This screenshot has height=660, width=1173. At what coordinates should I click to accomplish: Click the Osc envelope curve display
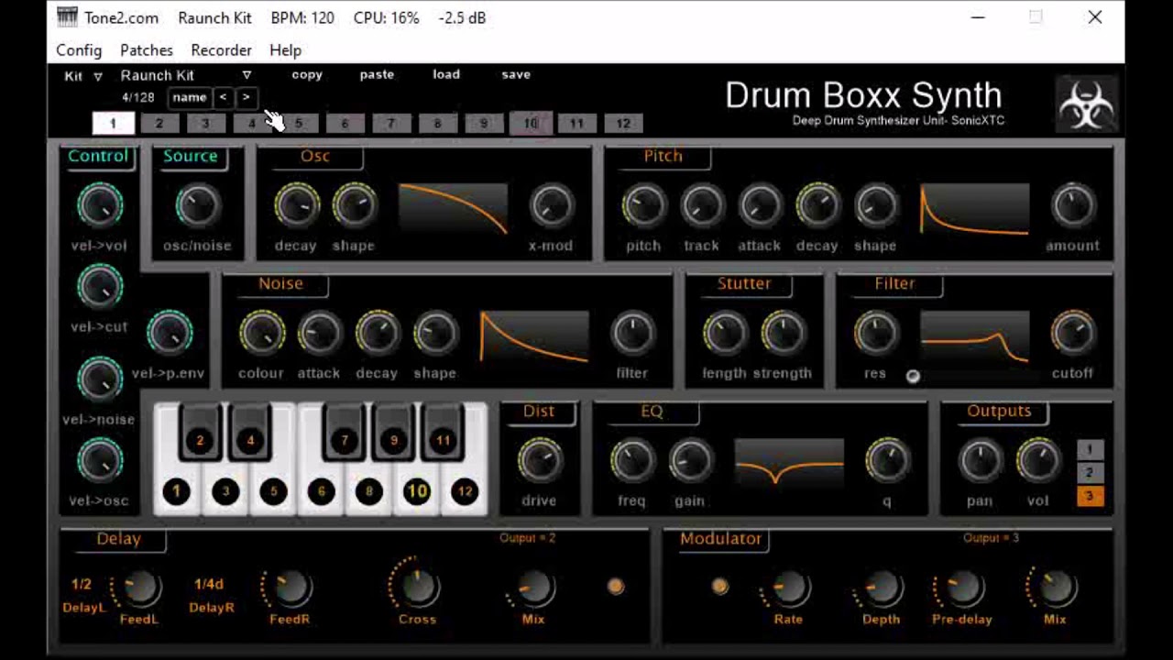[453, 209]
